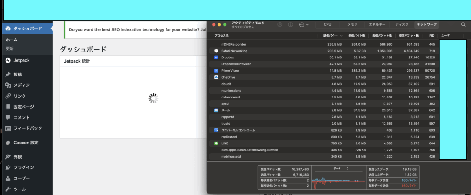Click stop process icon in Activity Monitor
Viewport: 471px width, 195px height.
280,25
